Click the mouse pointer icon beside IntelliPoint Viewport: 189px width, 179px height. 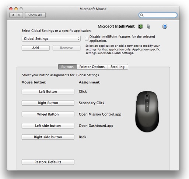pos(148,27)
